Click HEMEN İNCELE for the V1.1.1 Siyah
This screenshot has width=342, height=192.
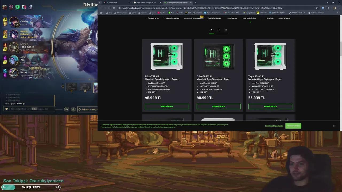click(219, 106)
